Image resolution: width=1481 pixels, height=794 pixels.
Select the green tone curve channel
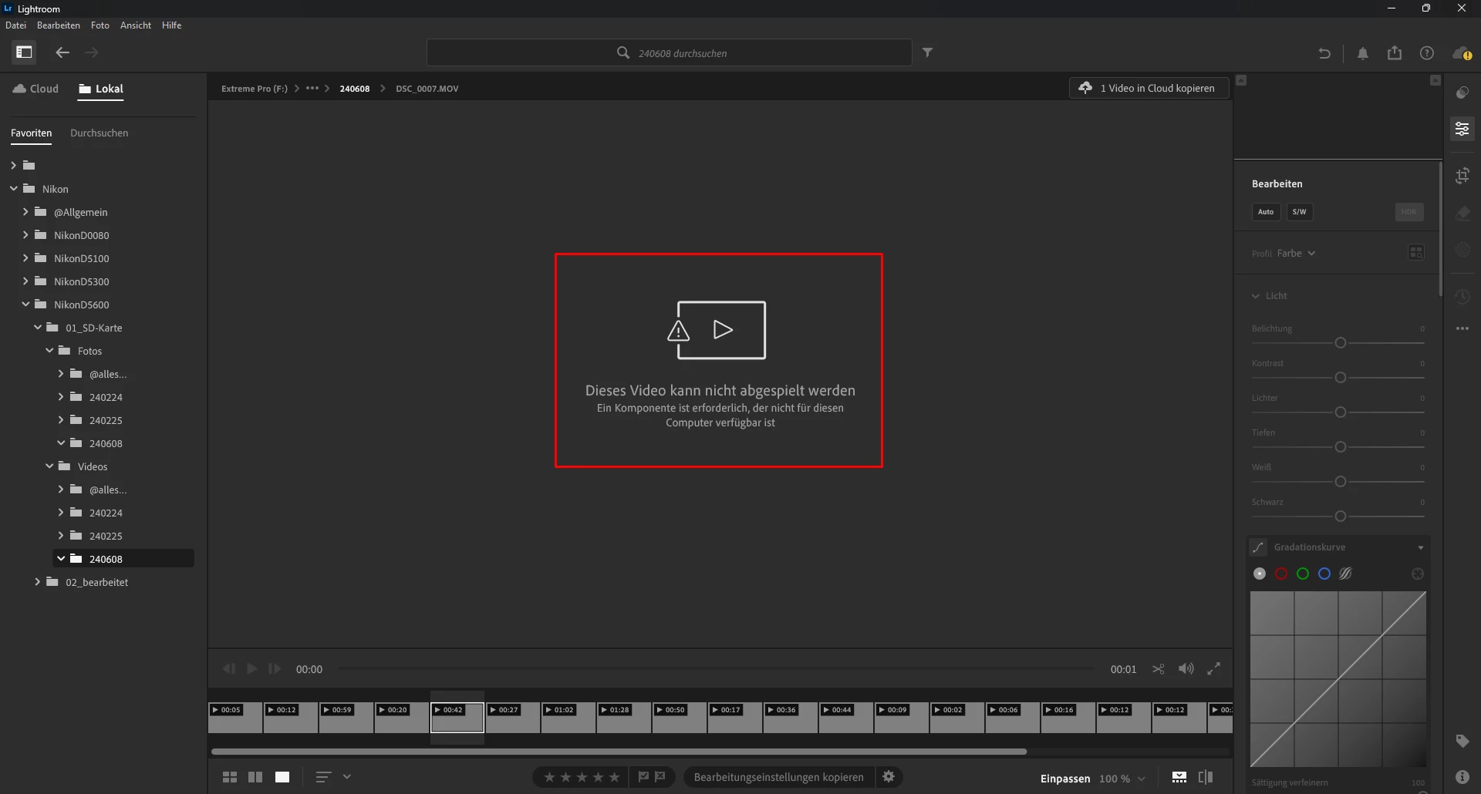(x=1303, y=574)
